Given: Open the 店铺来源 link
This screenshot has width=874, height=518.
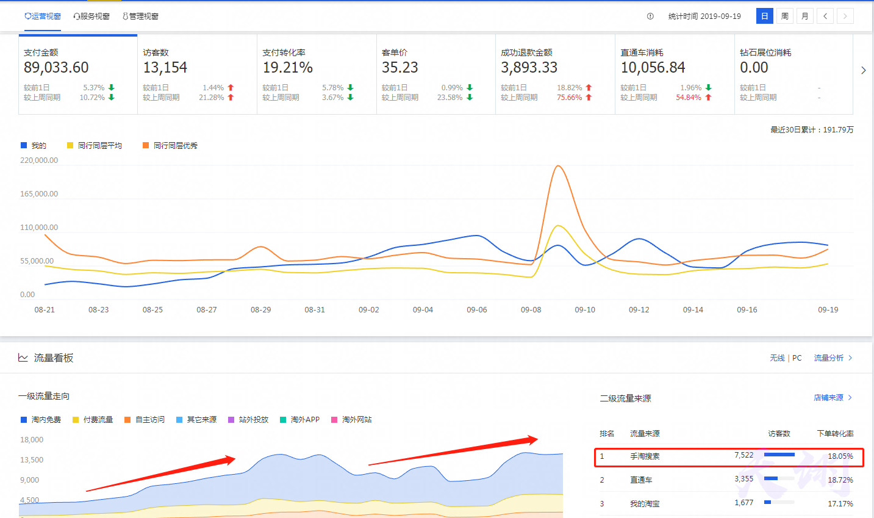Looking at the screenshot, I should (x=833, y=398).
